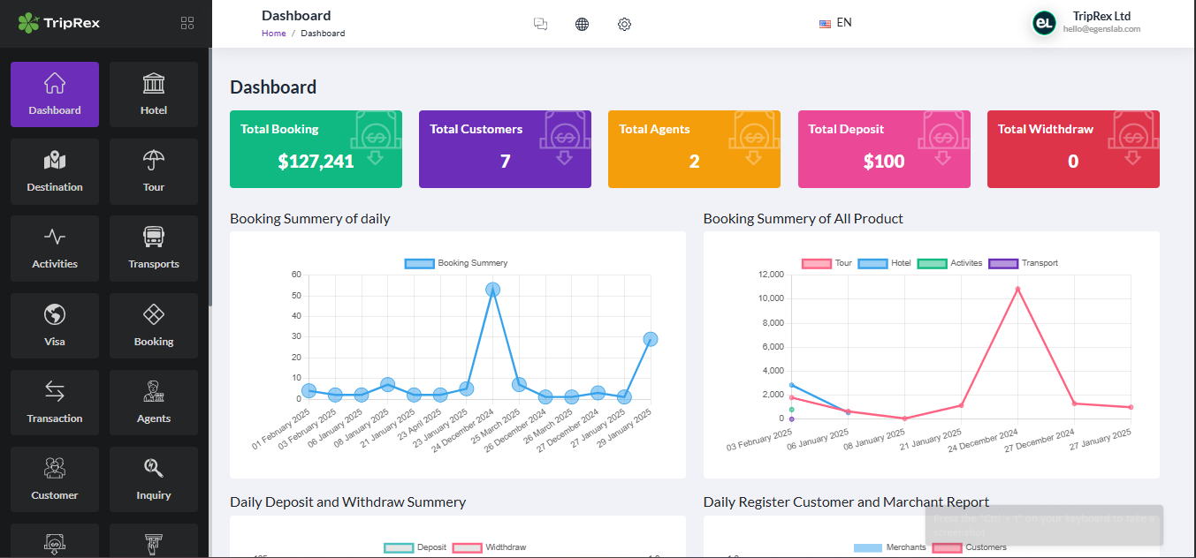The width and height of the screenshot is (1196, 558).
Task: Toggle Booking Summery legend in daily chart
Action: [456, 263]
